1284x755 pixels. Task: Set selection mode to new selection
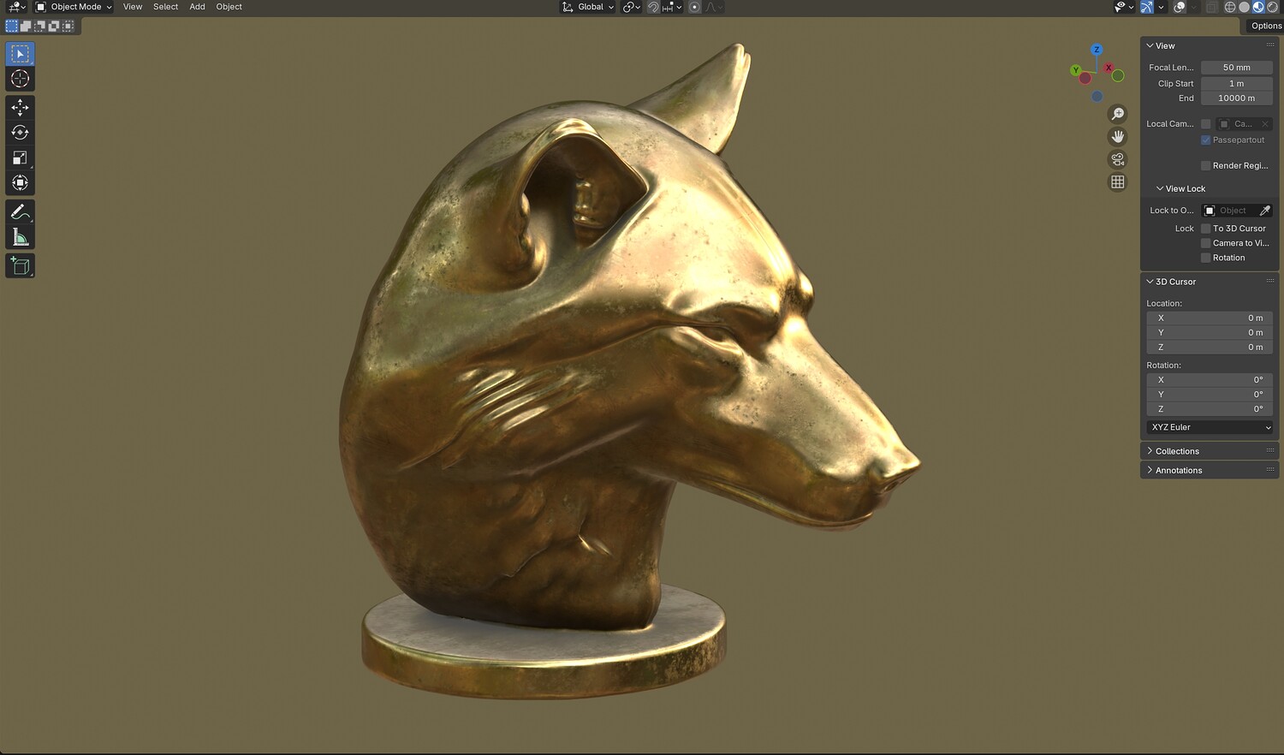click(12, 26)
